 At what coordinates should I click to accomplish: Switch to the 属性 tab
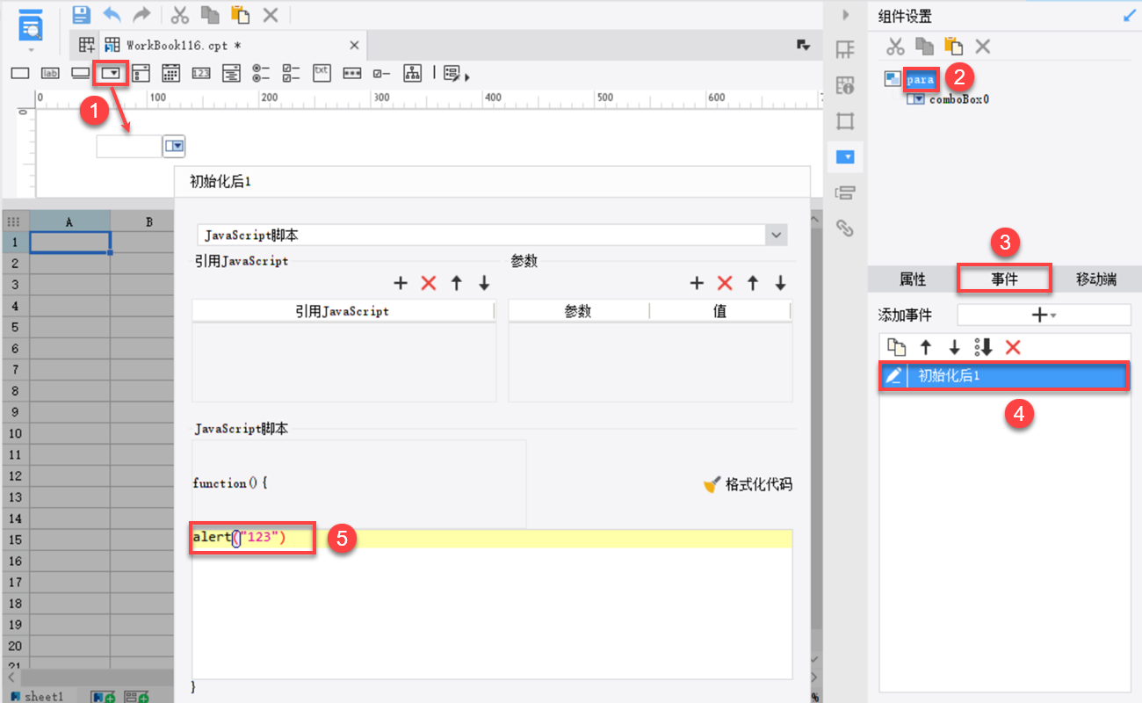pyautogui.click(x=913, y=279)
